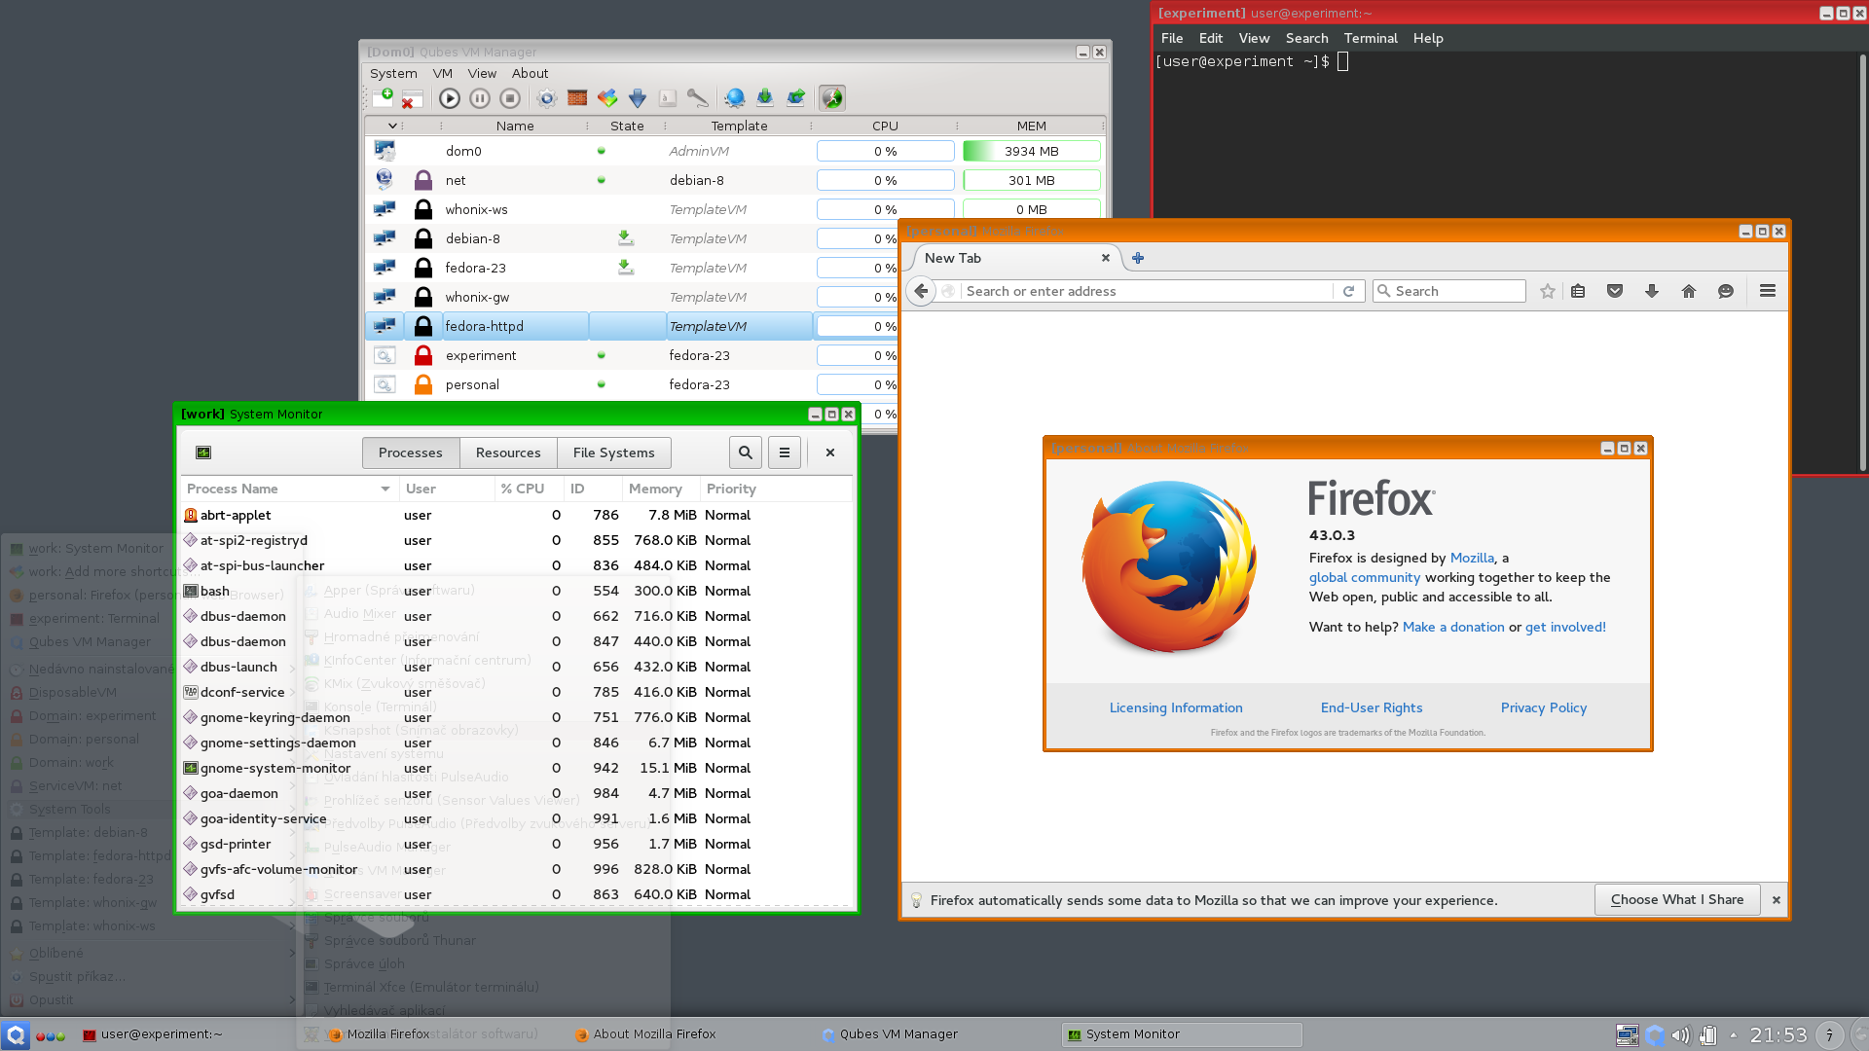Start the selected VM with play icon
The image size is (1869, 1051).
449,97
